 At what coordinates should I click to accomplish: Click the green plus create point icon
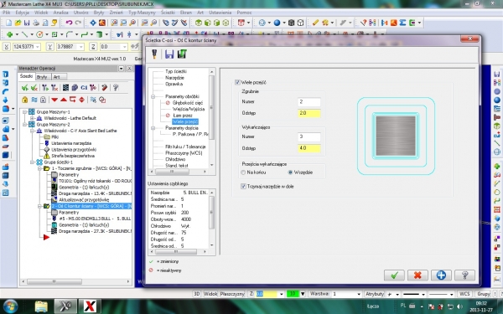(x=9, y=34)
